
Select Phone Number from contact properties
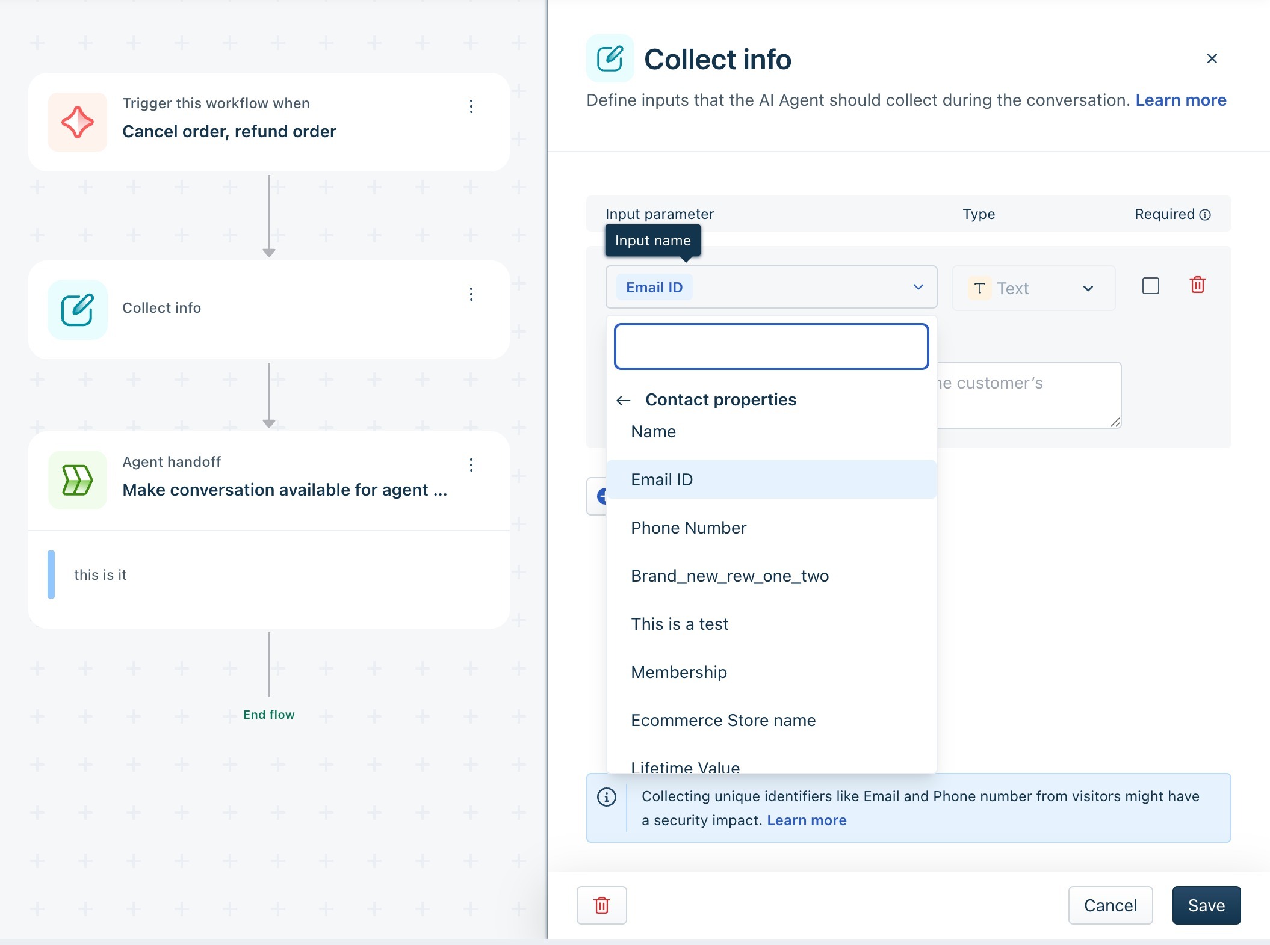click(689, 528)
